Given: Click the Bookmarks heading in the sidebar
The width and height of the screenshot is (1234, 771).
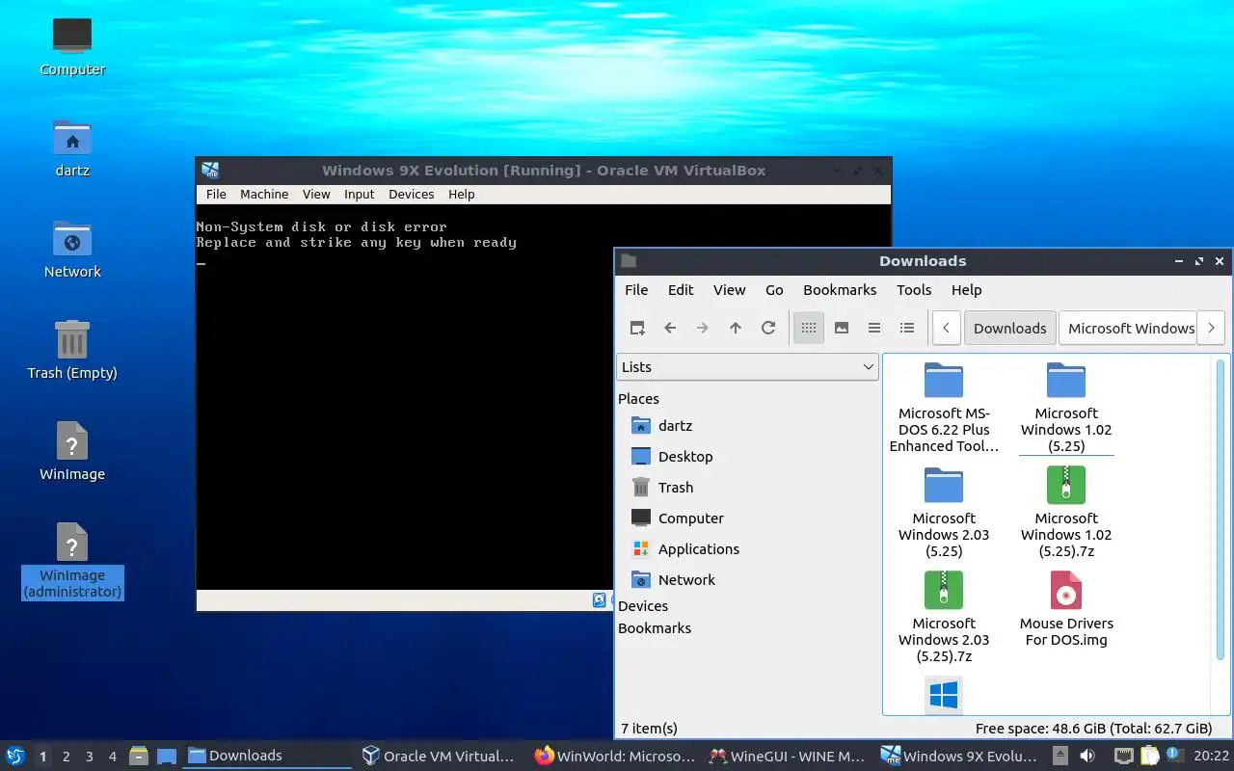Looking at the screenshot, I should pyautogui.click(x=655, y=628).
